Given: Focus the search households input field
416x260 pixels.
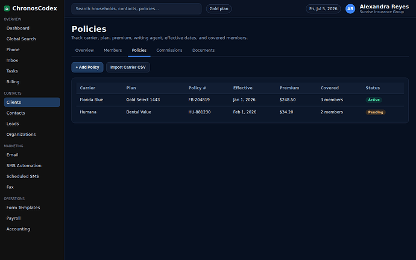Looking at the screenshot, I should coord(136,9).
